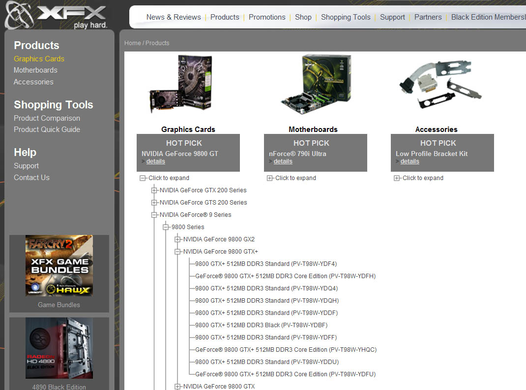Open the Products menu in top navigation
Viewport: 526px width, 390px height.
coord(225,17)
